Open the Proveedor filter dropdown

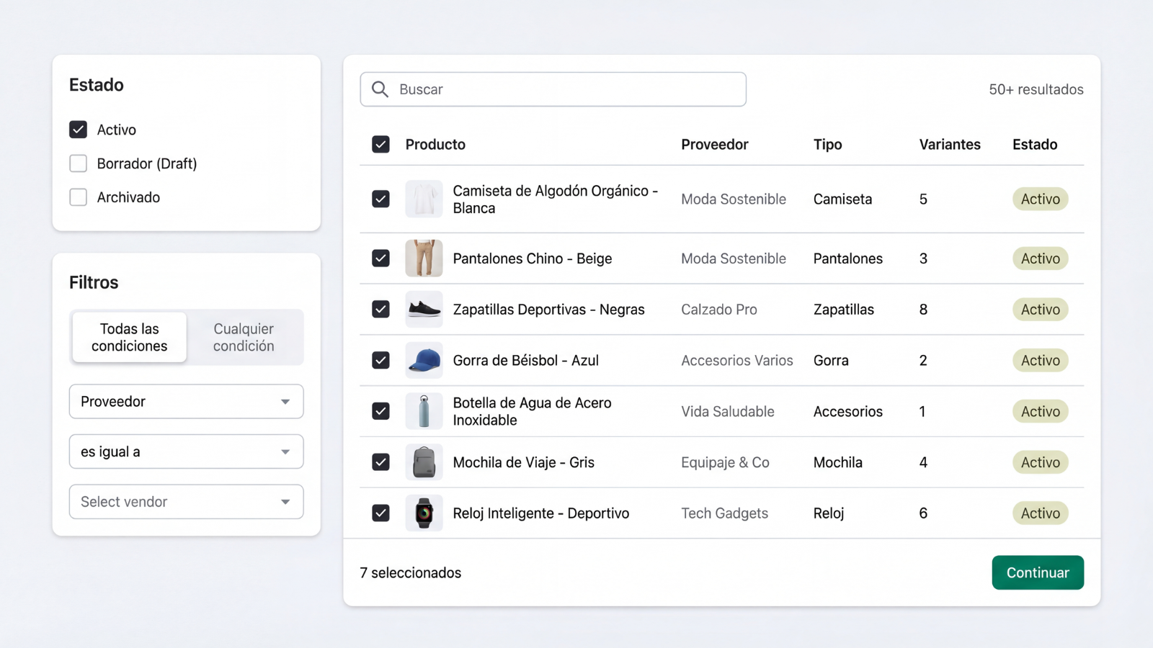[x=186, y=402]
